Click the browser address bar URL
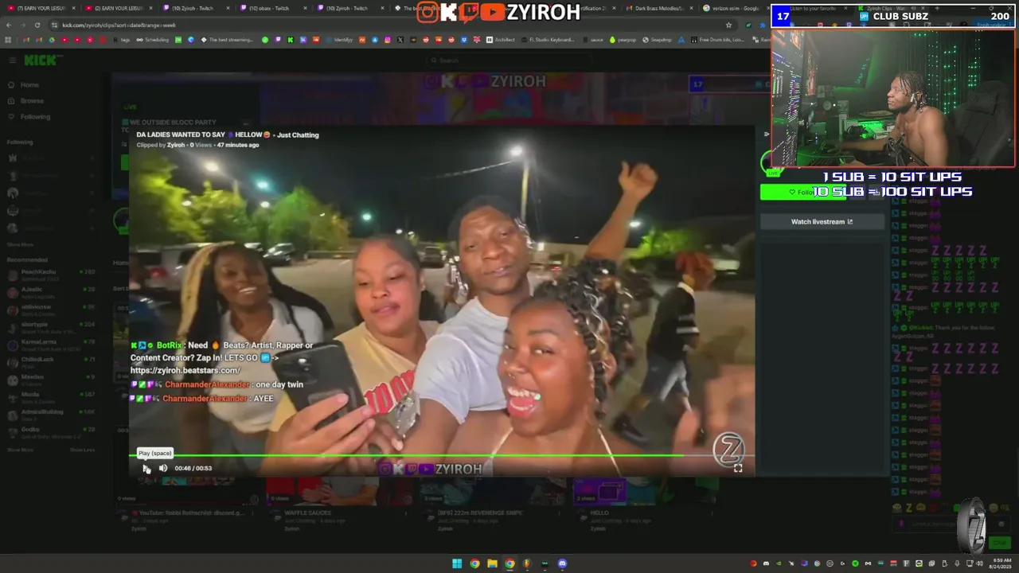Screen dimensions: 1019x573 point(119,25)
